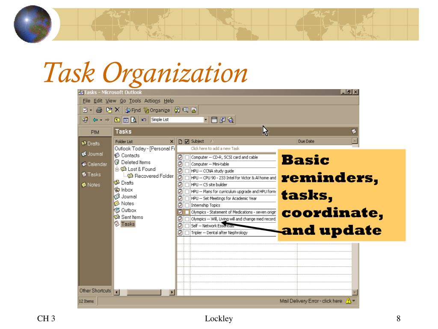The height and width of the screenshot is (329, 438).
Task: Click the Outlook Today icon in toolbar
Action: (x=85, y=120)
